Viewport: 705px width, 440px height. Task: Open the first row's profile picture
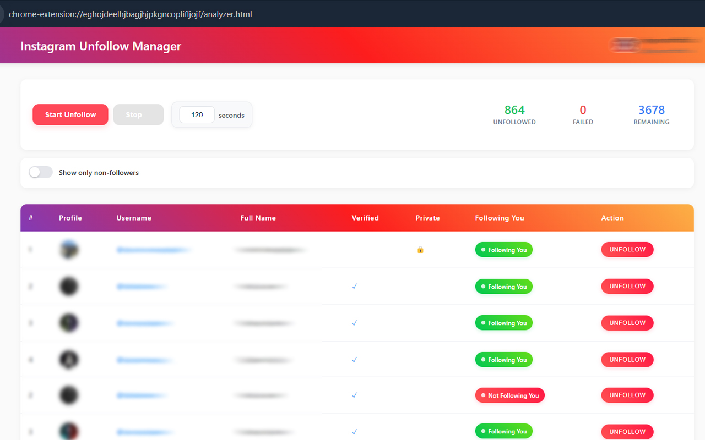[x=69, y=250]
